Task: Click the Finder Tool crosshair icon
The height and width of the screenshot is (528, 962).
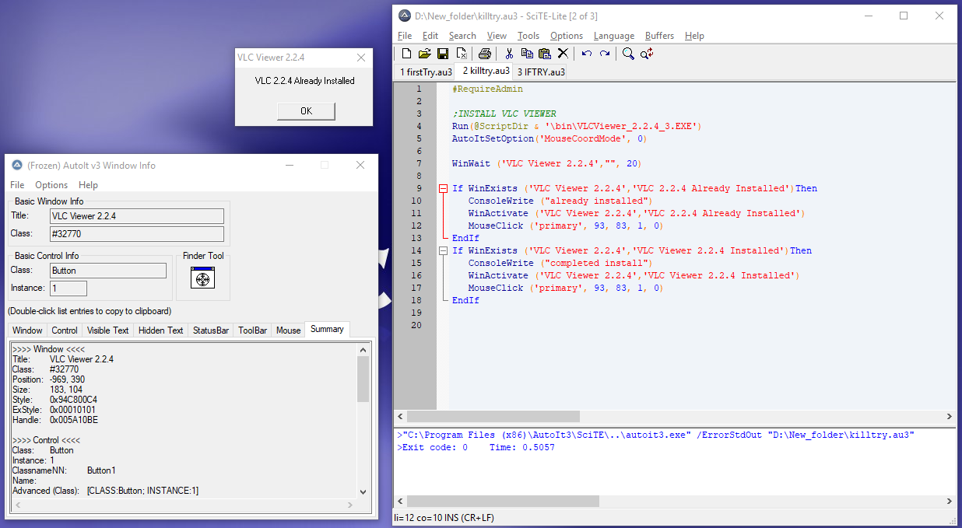Action: pos(202,278)
